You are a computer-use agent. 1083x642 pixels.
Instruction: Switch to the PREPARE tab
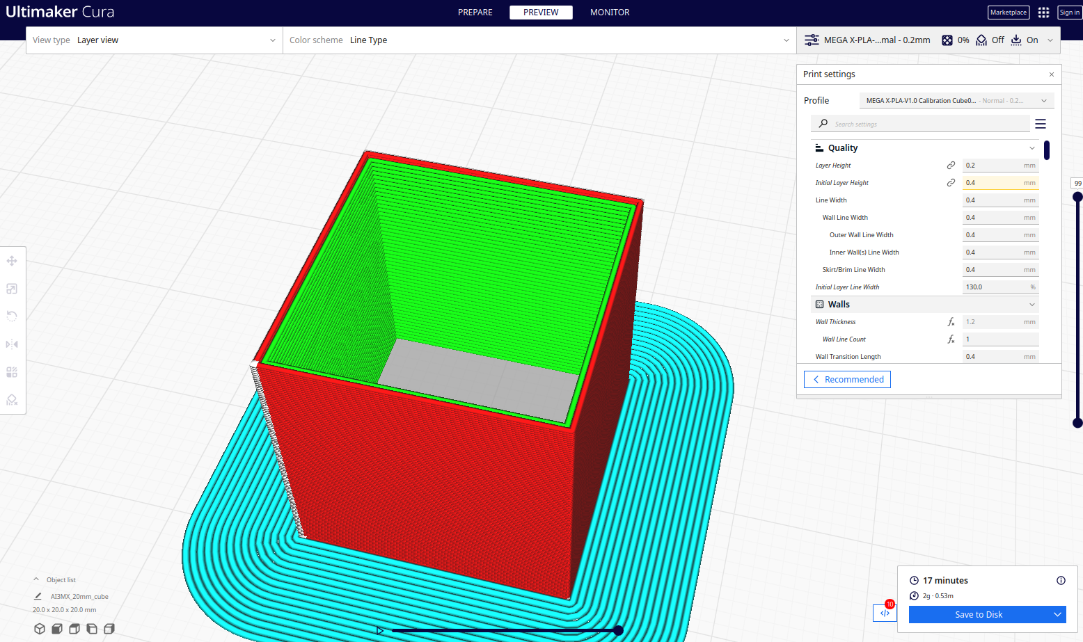coord(475,13)
